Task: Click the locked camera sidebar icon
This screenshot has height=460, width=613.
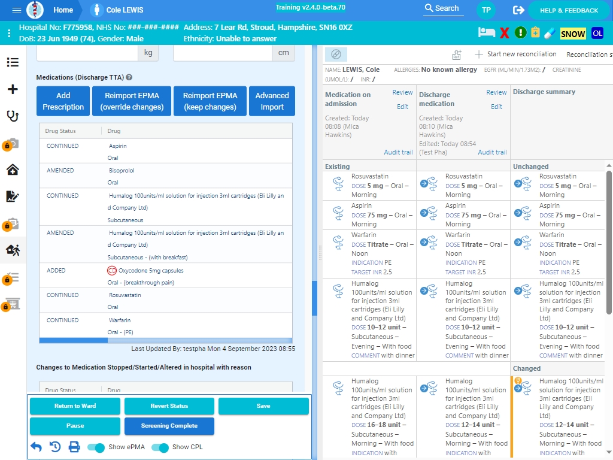Action: [11, 144]
